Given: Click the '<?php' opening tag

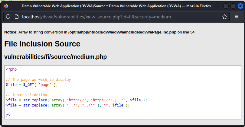Looking at the screenshot, I should 11,69.
